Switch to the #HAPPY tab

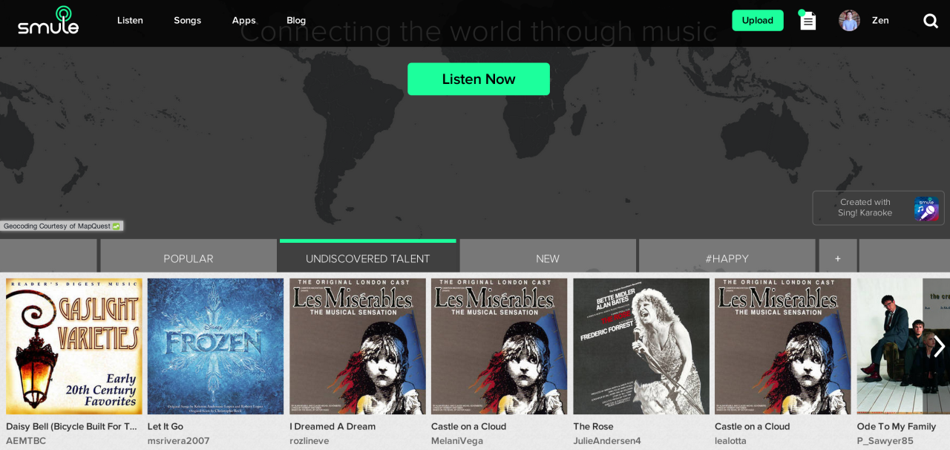coord(727,258)
